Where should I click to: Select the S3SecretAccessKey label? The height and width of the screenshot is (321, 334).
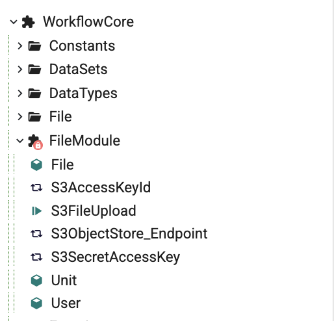point(116,257)
